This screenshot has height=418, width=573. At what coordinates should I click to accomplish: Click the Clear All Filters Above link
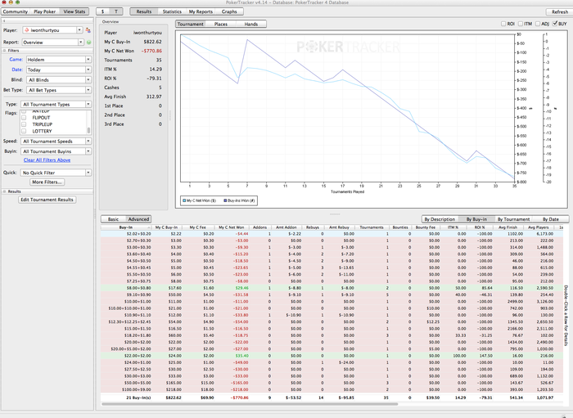[x=47, y=160]
